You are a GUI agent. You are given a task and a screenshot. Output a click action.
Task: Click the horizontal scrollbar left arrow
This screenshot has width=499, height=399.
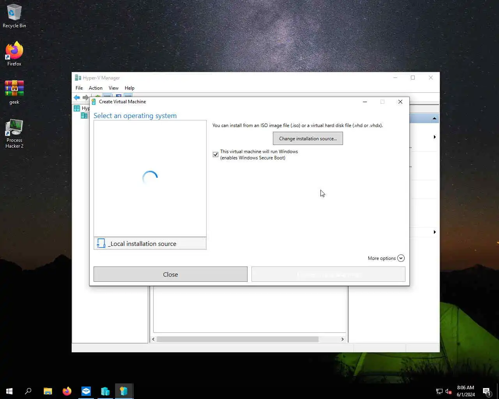(x=153, y=339)
